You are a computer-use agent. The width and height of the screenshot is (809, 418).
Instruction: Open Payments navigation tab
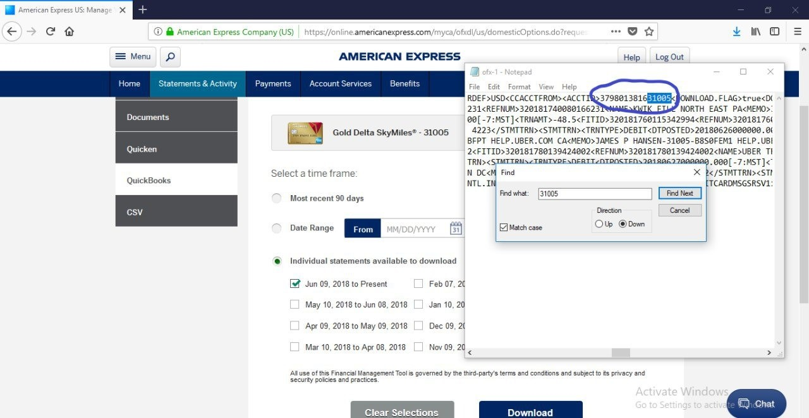click(x=273, y=83)
